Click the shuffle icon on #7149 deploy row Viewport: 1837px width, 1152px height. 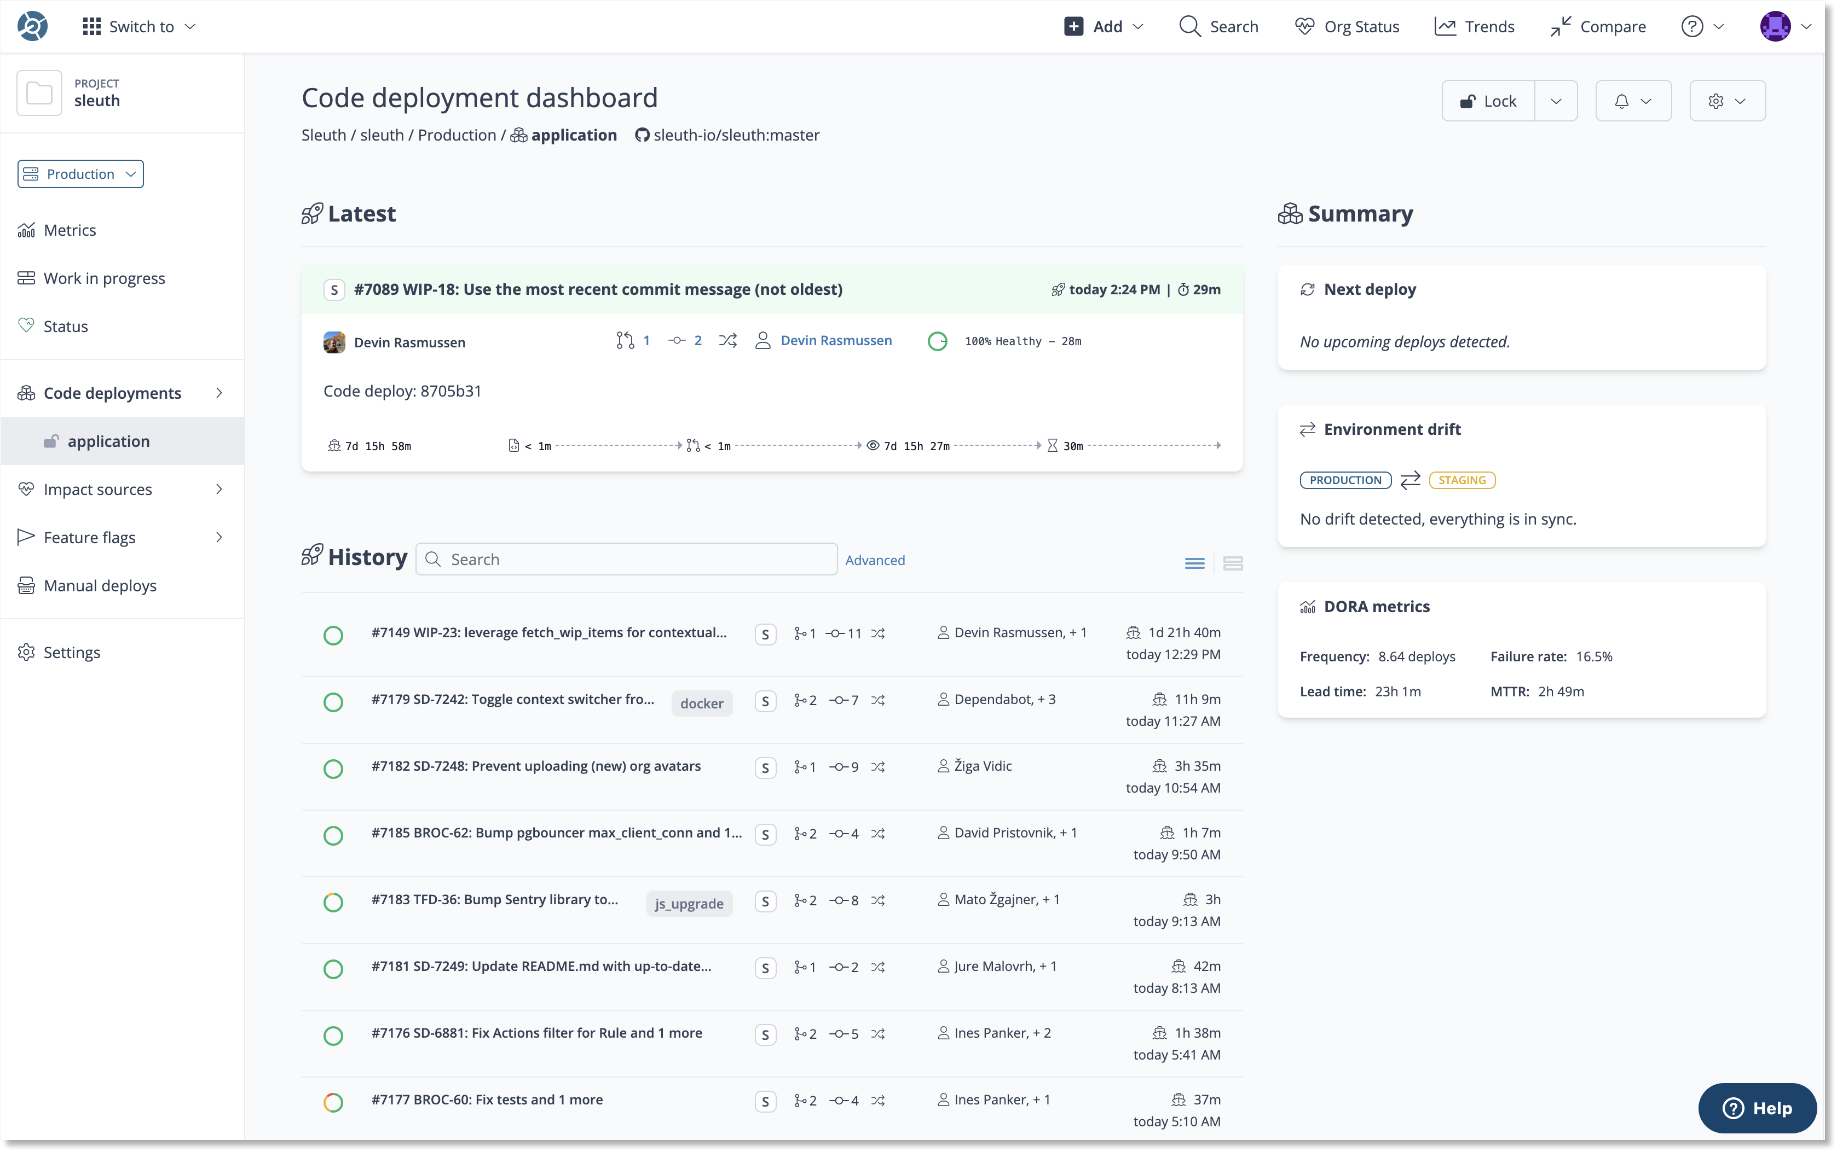click(x=878, y=634)
